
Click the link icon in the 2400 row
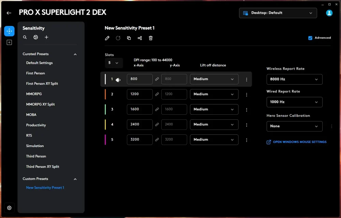(157, 125)
